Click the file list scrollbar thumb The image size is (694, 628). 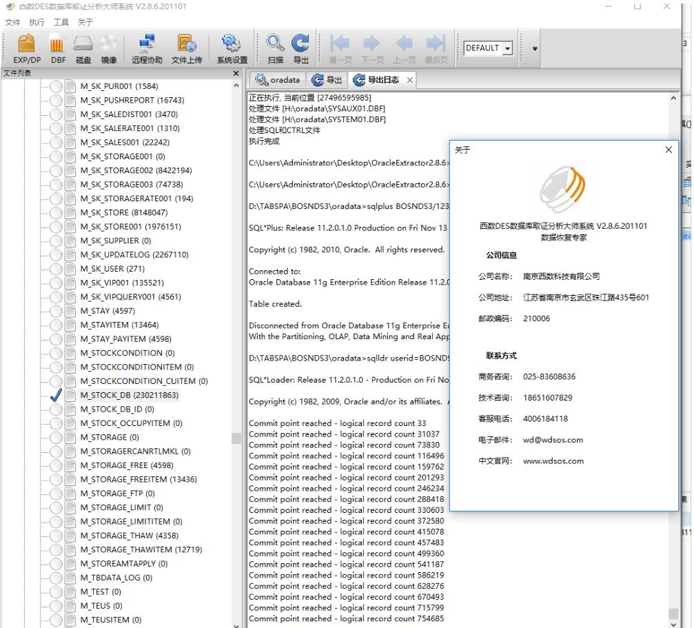click(x=236, y=438)
